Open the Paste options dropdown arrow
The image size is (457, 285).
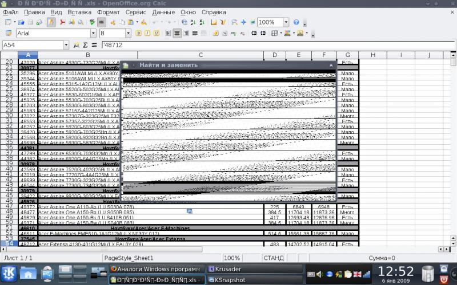[x=137, y=22]
